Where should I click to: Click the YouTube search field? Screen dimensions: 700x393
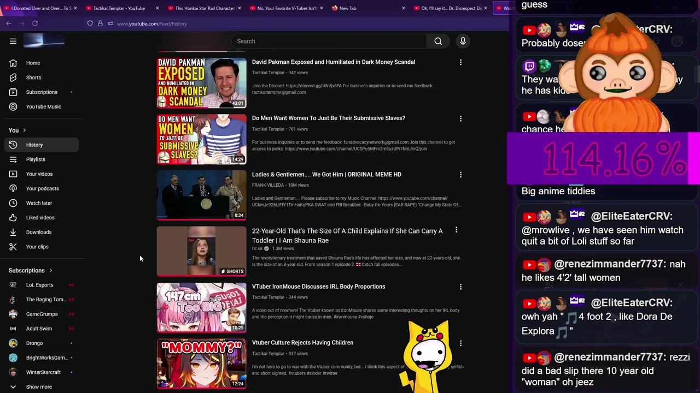[x=329, y=41]
